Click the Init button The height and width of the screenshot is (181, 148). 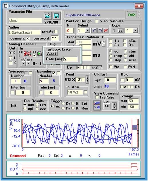point(14,105)
